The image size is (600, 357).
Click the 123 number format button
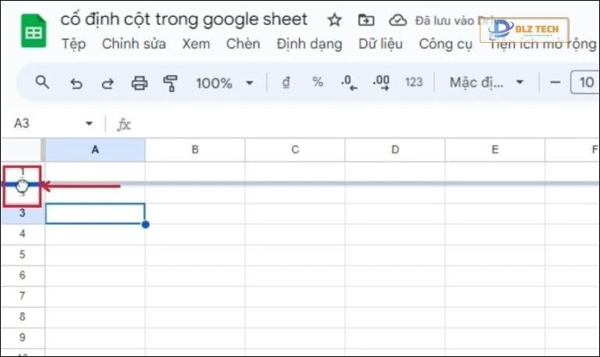pyautogui.click(x=414, y=82)
